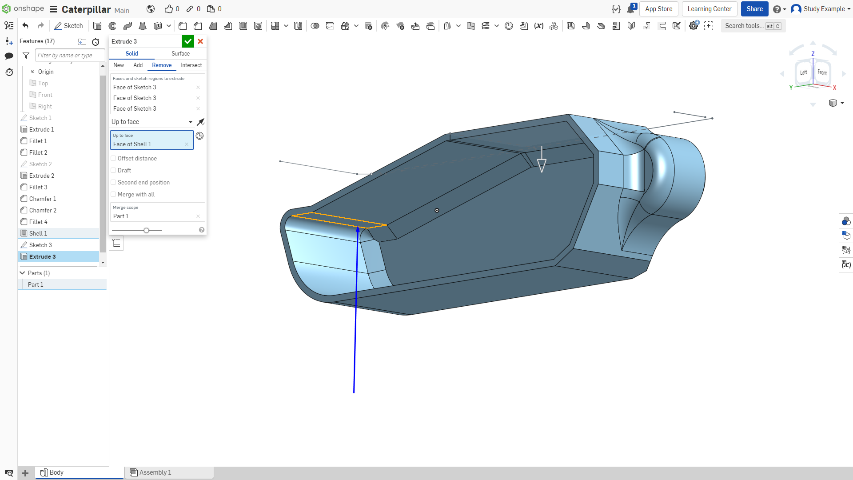Expand the Helix curve tools dropdown arrow

click(497, 26)
